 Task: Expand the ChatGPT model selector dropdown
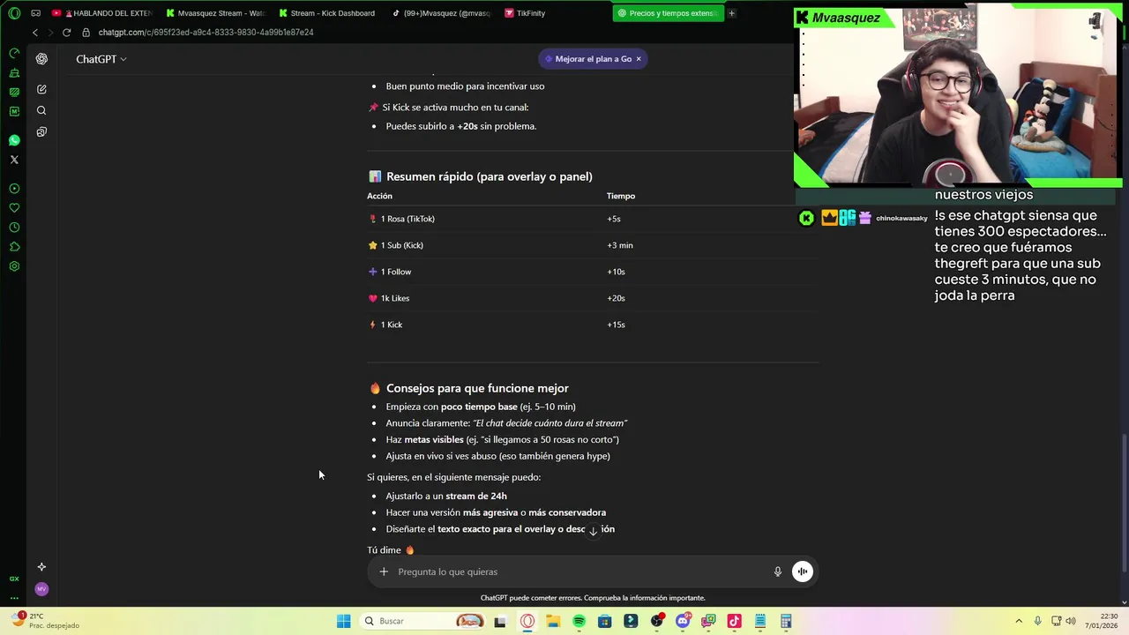(x=101, y=59)
